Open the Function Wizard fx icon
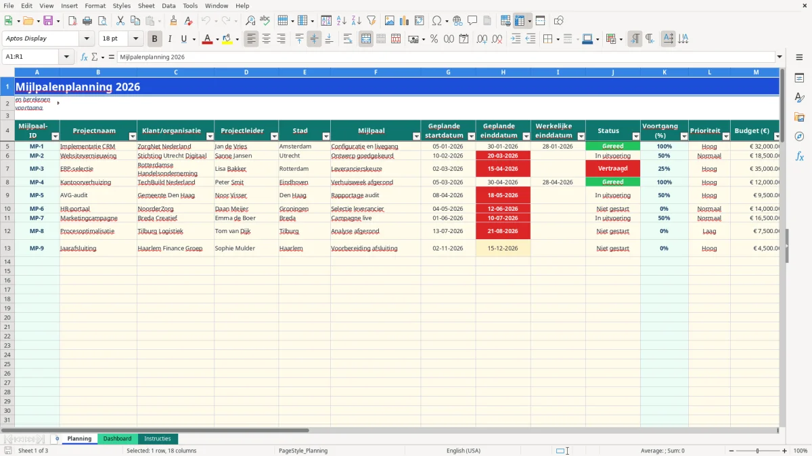Image resolution: width=812 pixels, height=456 pixels. [85, 57]
